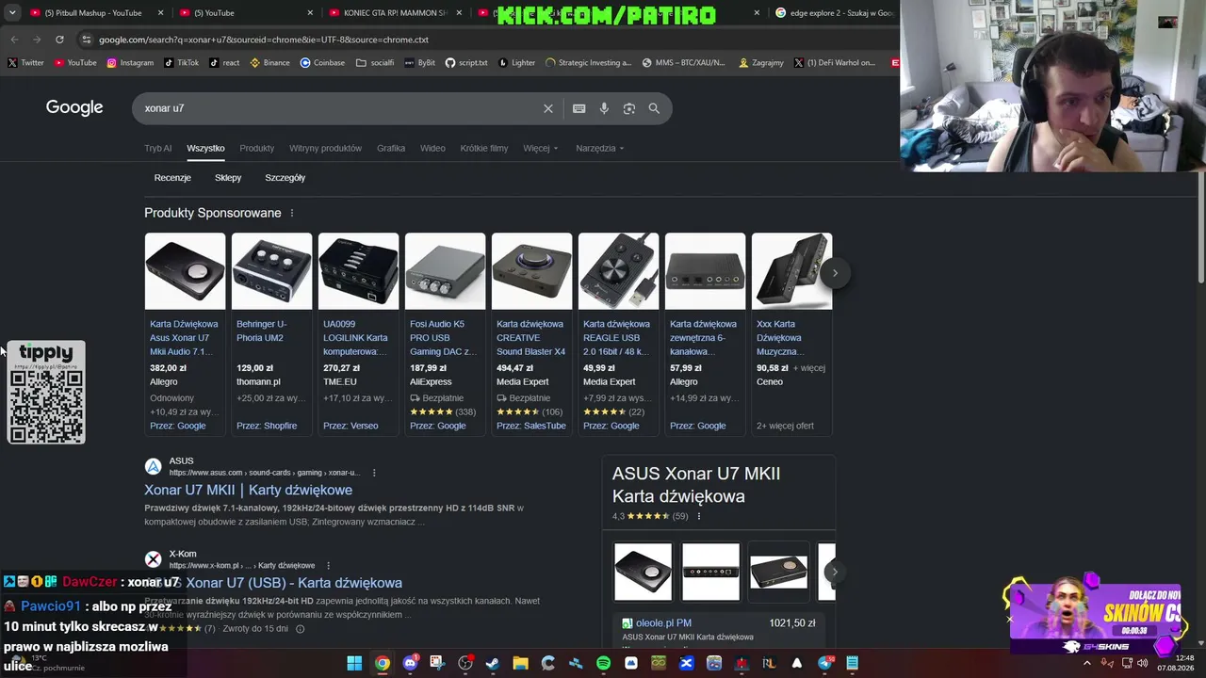Open the Zagrajmy bookmark
Viewport: 1206px width, 678px height.
coord(761,63)
